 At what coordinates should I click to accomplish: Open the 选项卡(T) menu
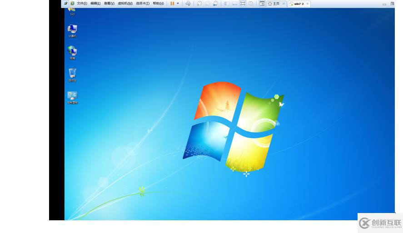[x=143, y=3]
